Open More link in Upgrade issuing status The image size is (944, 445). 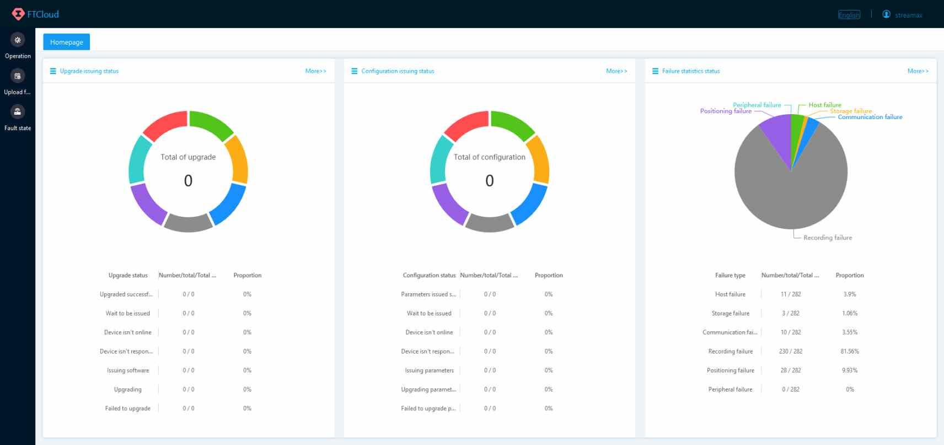[x=315, y=71]
